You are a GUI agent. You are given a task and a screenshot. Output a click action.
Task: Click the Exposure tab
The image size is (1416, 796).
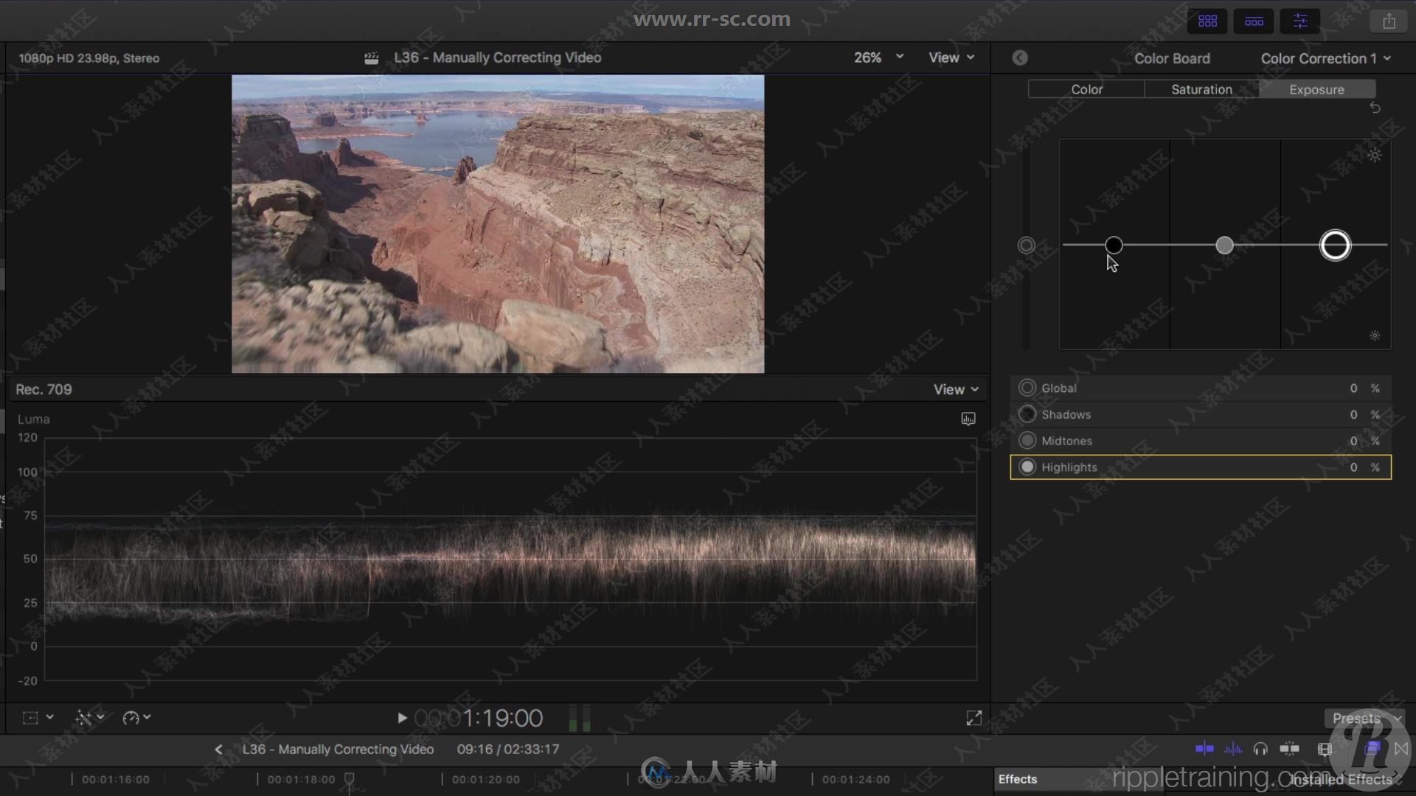point(1316,89)
